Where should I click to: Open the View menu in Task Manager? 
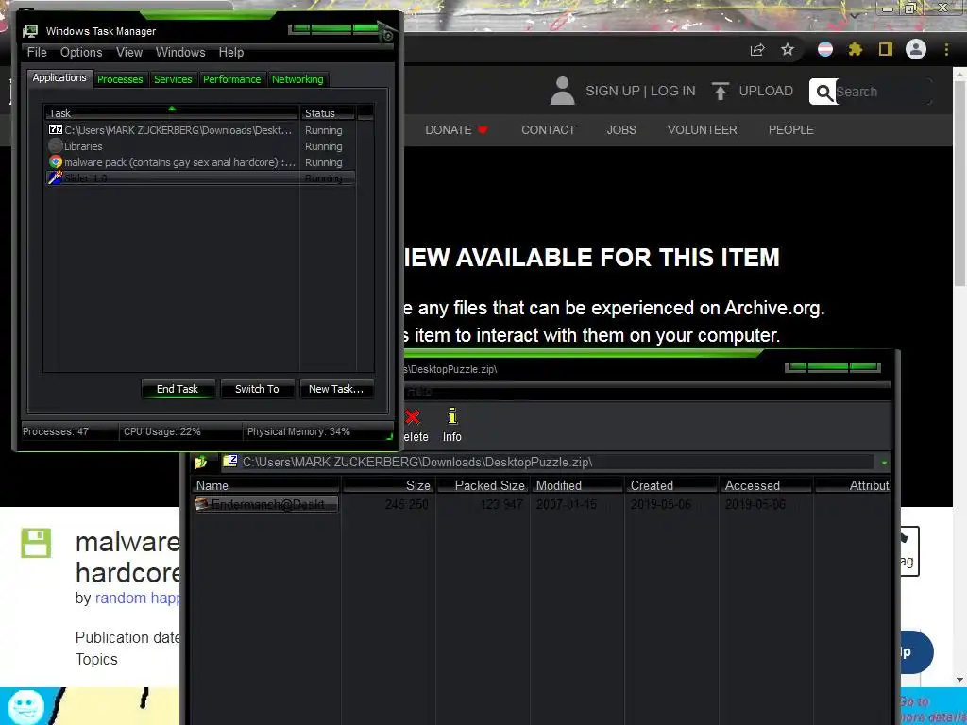point(129,53)
